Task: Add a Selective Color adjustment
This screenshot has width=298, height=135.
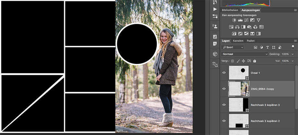Action: pos(252,34)
